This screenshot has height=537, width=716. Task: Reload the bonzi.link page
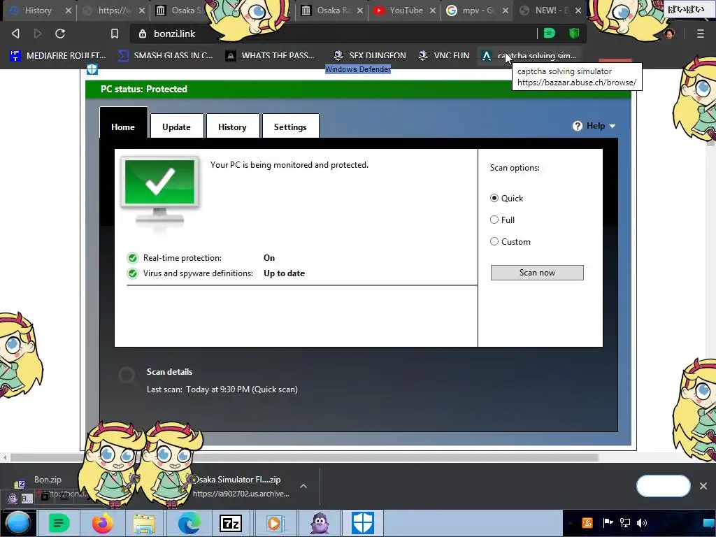(60, 34)
